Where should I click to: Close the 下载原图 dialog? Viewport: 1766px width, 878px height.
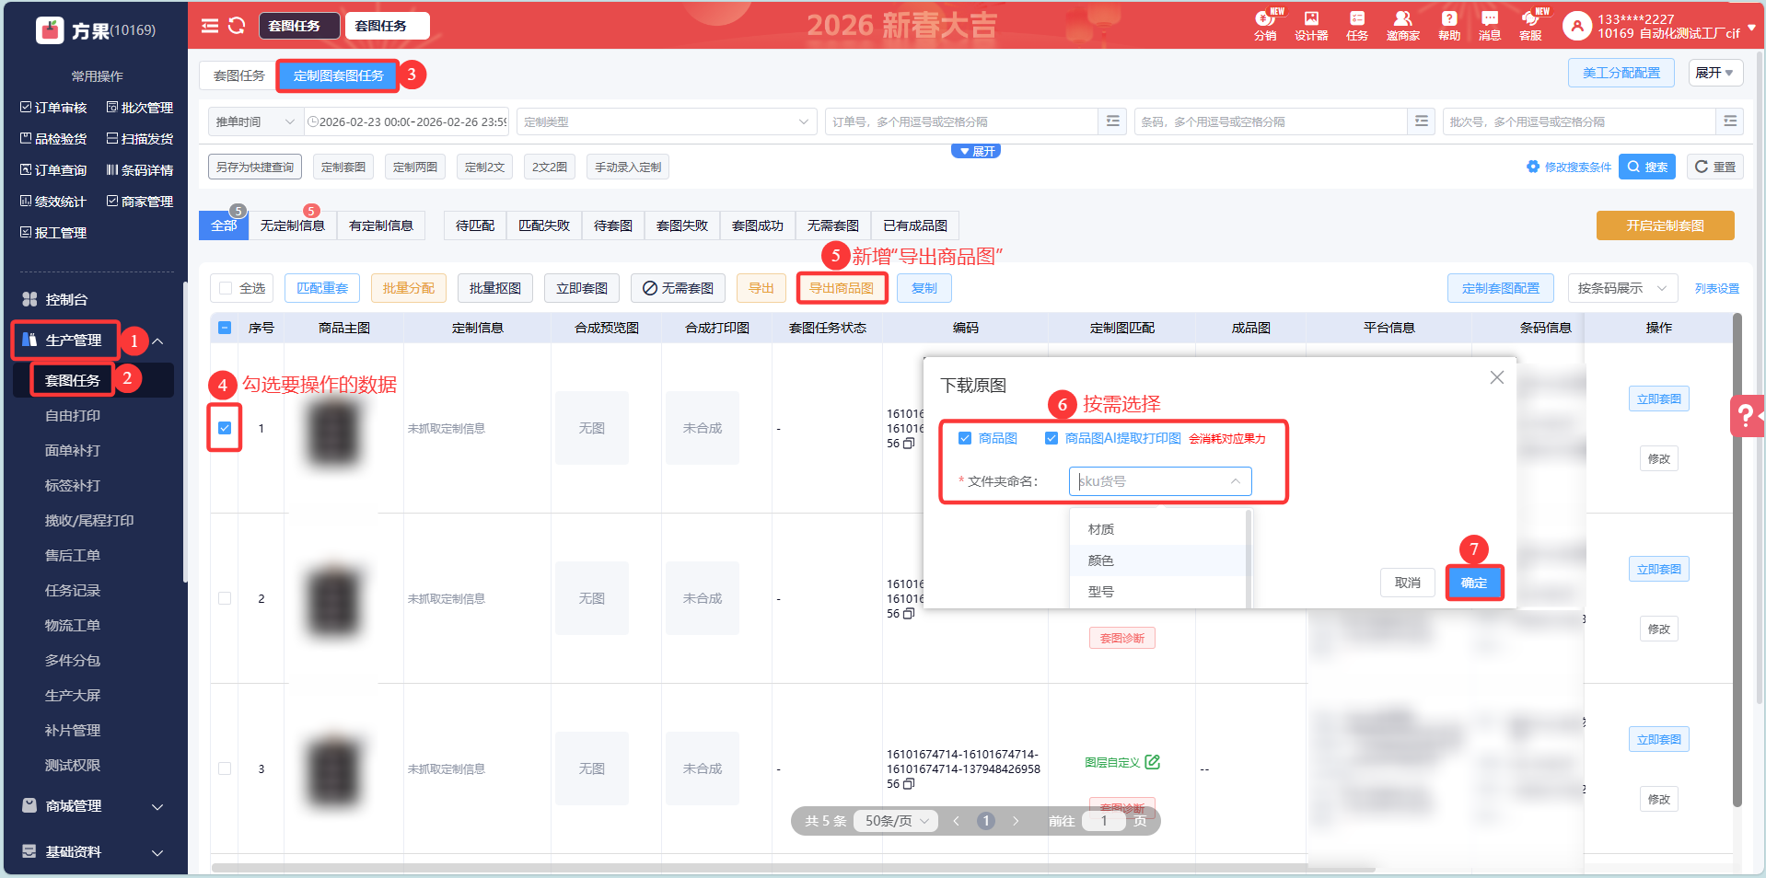click(x=1497, y=377)
